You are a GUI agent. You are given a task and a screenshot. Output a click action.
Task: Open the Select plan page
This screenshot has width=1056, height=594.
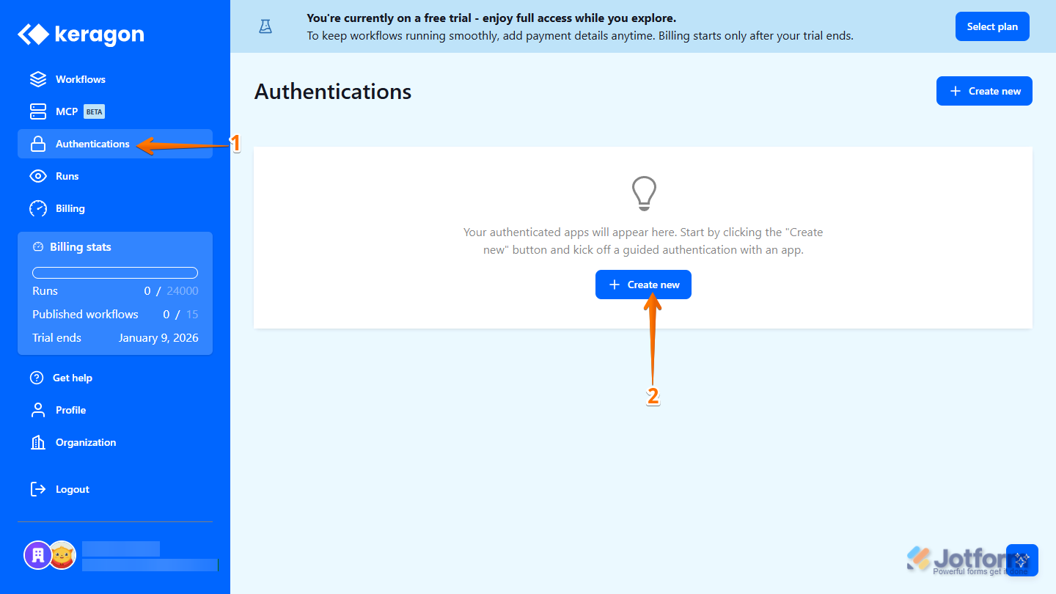point(992,26)
